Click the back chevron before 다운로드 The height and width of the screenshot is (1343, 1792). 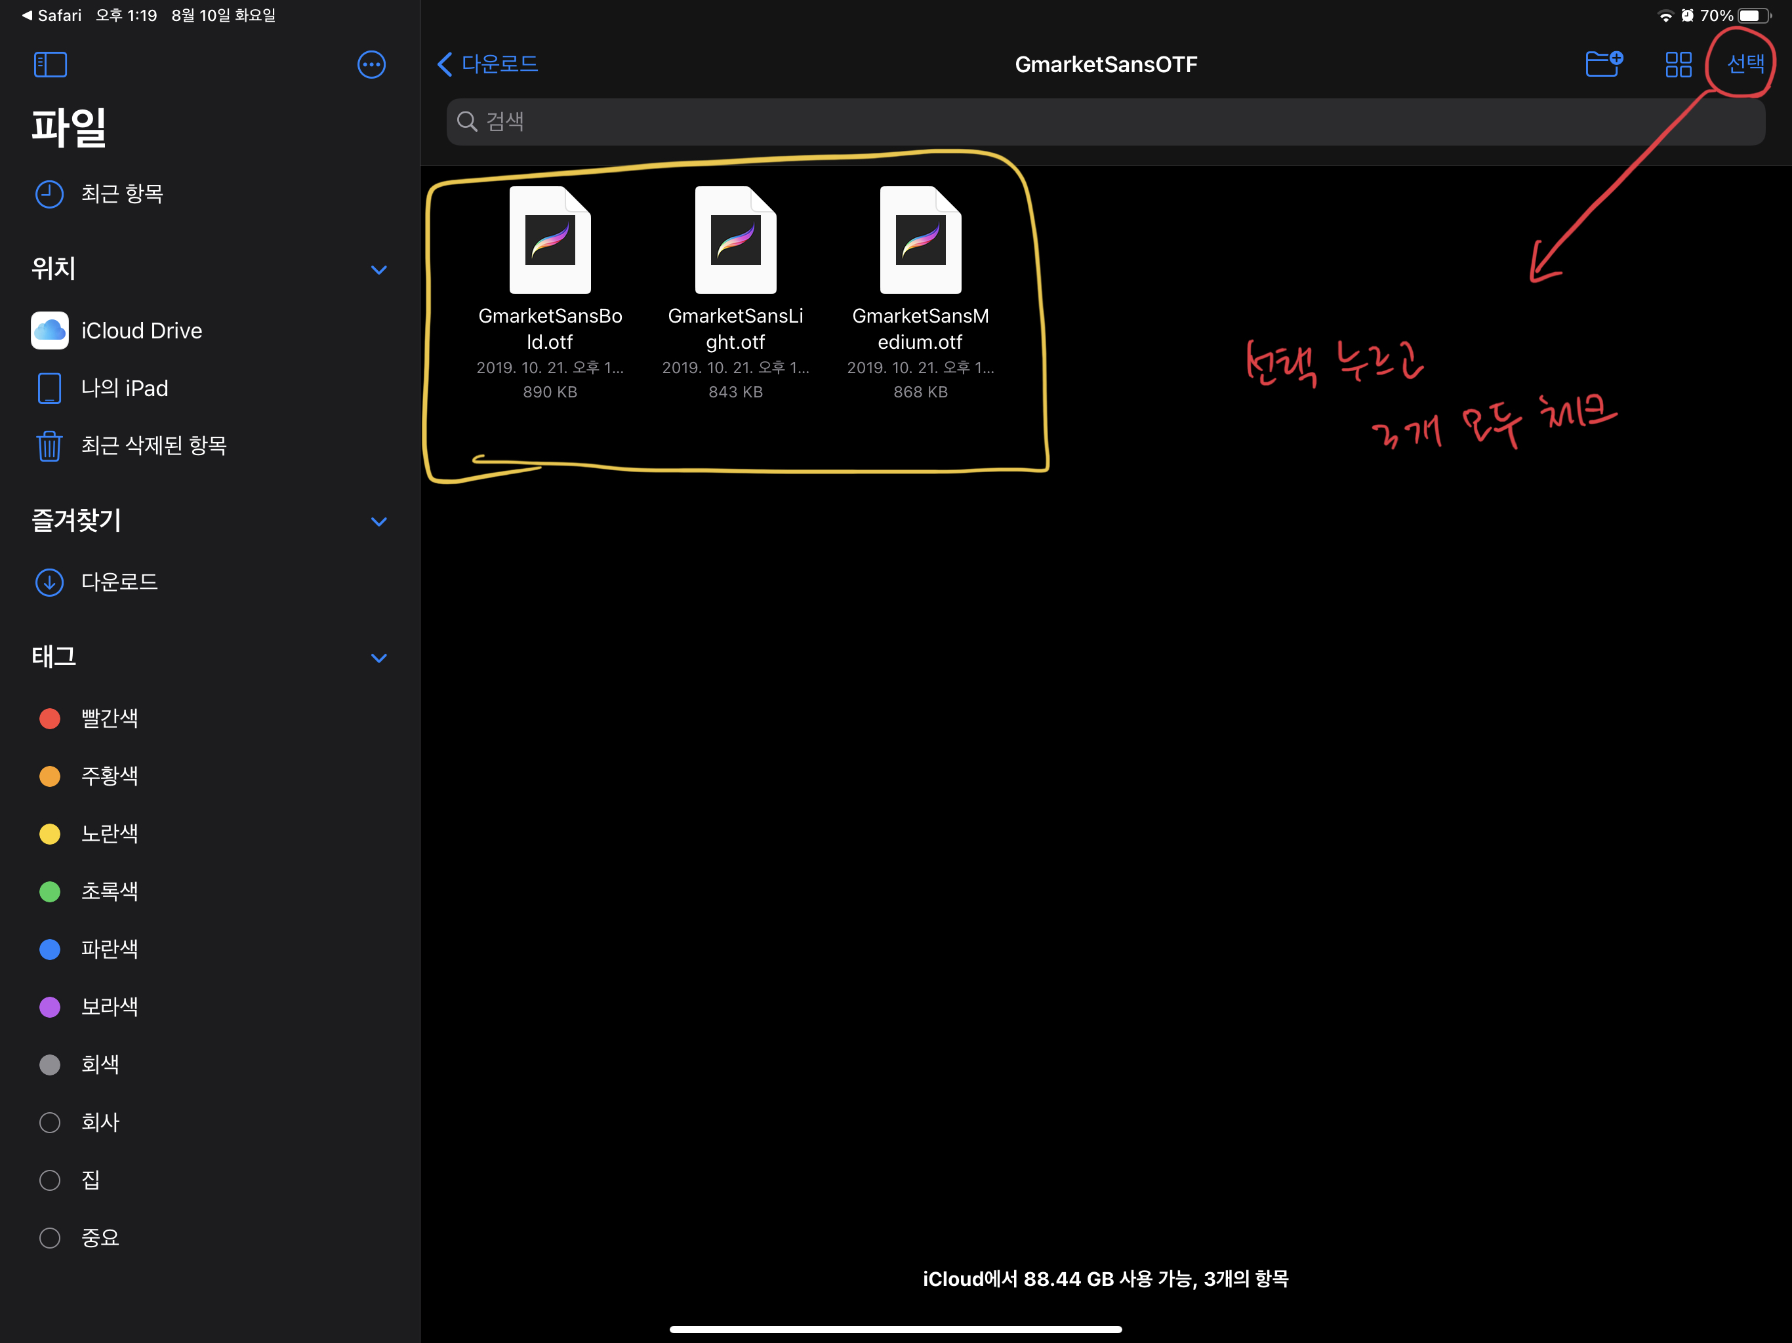click(445, 64)
